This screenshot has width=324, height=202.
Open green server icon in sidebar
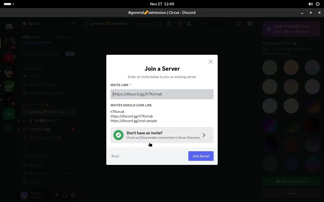tap(9, 86)
